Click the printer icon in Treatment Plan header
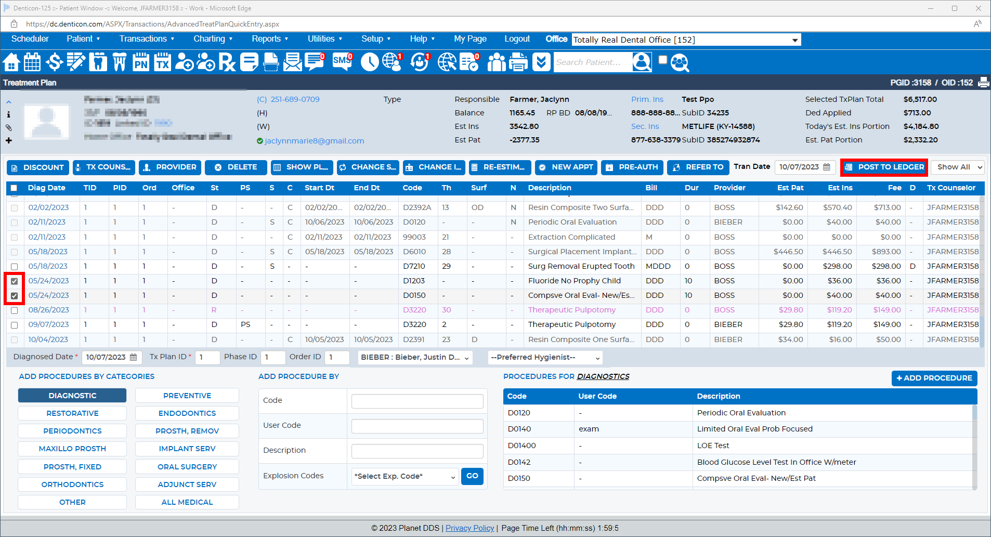This screenshot has width=991, height=537. (x=983, y=83)
